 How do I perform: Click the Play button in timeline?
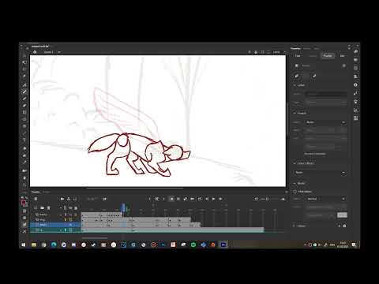pos(213,199)
